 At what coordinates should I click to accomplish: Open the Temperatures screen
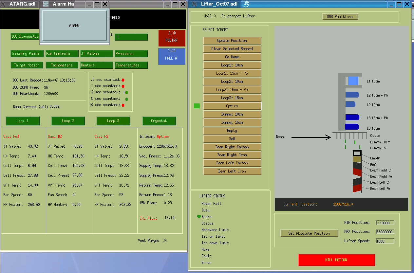click(x=131, y=65)
